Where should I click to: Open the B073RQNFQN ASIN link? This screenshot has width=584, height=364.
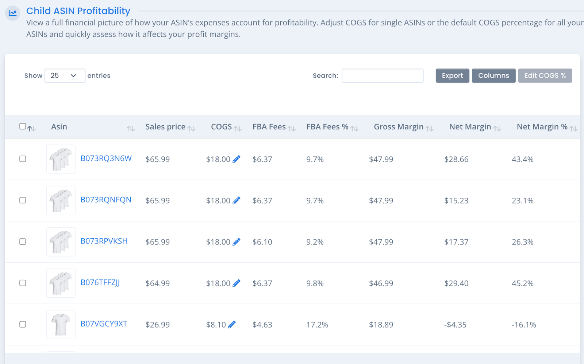pyautogui.click(x=106, y=200)
